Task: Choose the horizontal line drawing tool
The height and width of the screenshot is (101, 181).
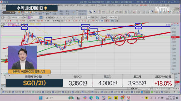Action: [104, 12]
